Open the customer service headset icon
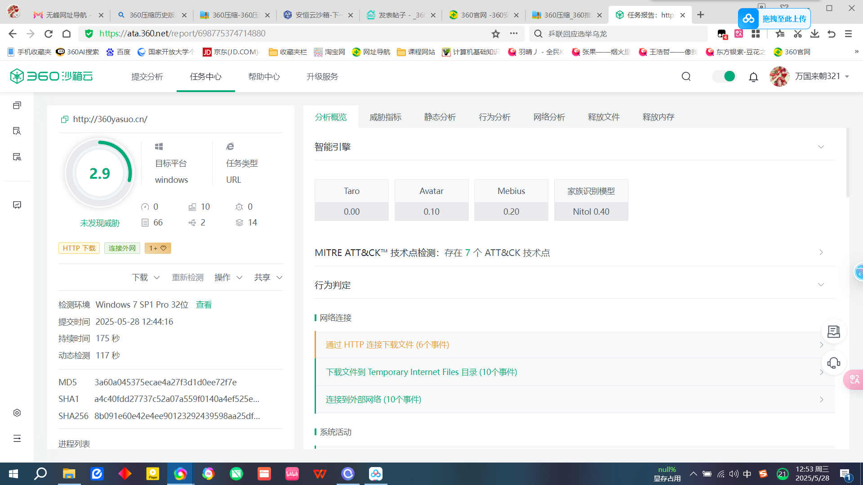This screenshot has width=863, height=485. [x=834, y=363]
